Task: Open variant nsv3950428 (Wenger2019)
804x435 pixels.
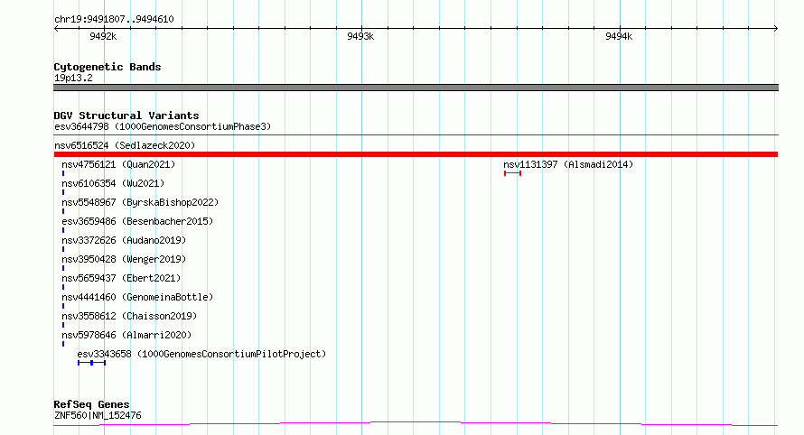Action: [124, 259]
